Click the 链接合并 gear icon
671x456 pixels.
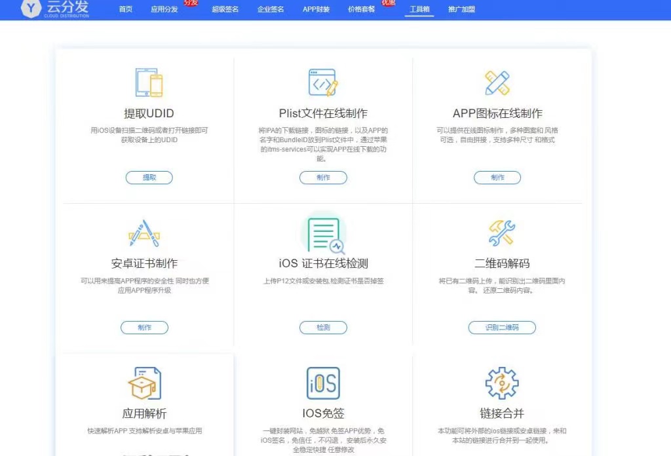(x=502, y=383)
